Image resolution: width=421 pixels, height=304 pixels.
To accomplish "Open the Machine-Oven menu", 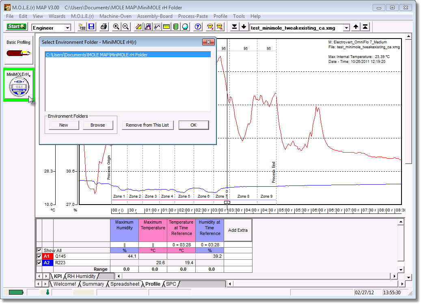I will [115, 16].
